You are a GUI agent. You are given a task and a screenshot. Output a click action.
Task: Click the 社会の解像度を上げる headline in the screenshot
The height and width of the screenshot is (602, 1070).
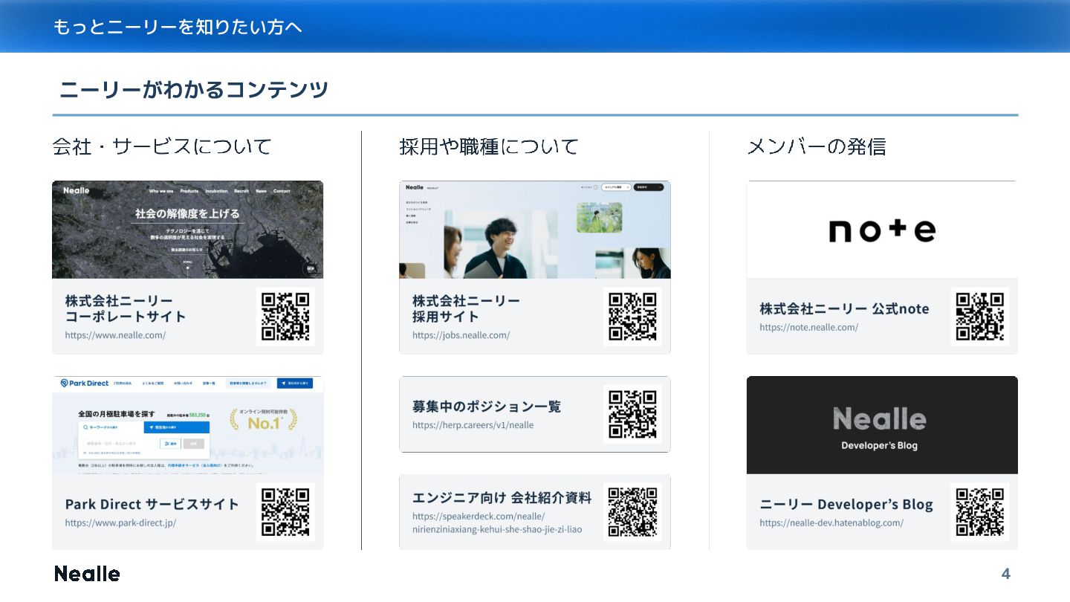[x=187, y=214]
